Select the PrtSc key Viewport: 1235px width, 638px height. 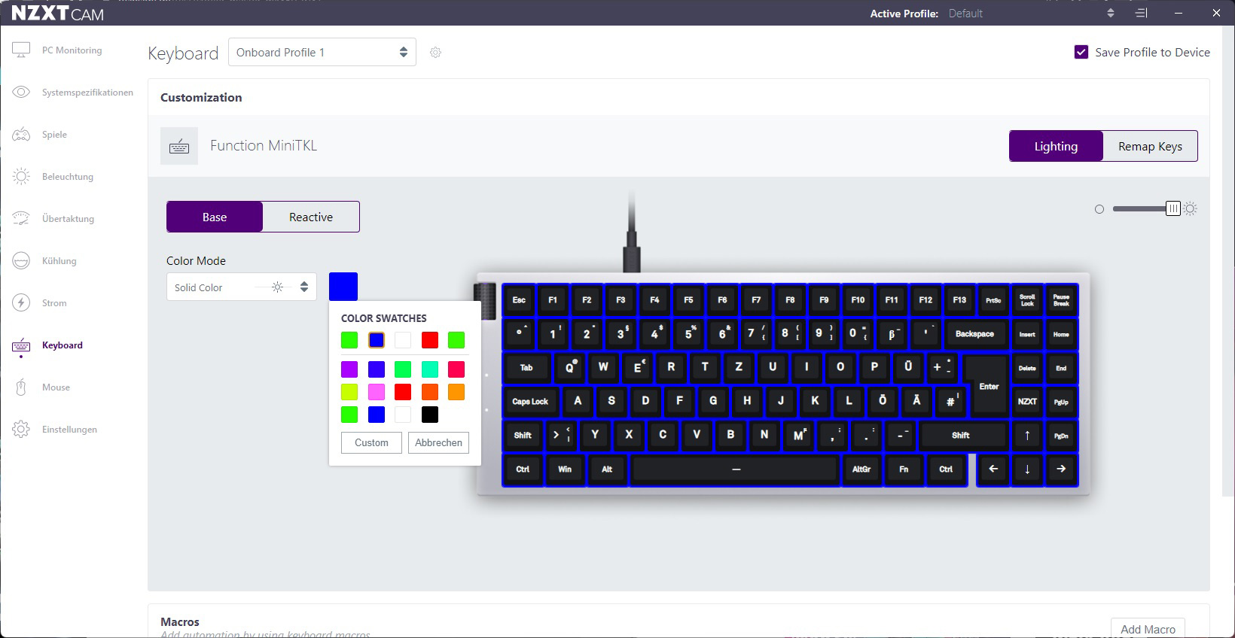tap(993, 300)
